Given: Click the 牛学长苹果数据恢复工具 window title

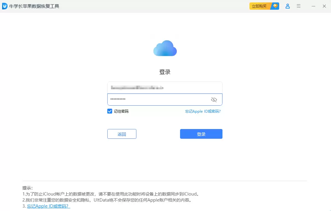Looking at the screenshot, I should (x=34, y=6).
